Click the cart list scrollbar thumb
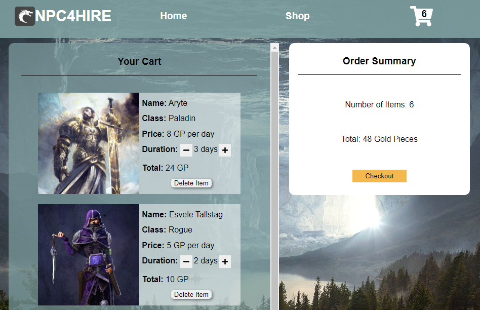 click(x=274, y=177)
